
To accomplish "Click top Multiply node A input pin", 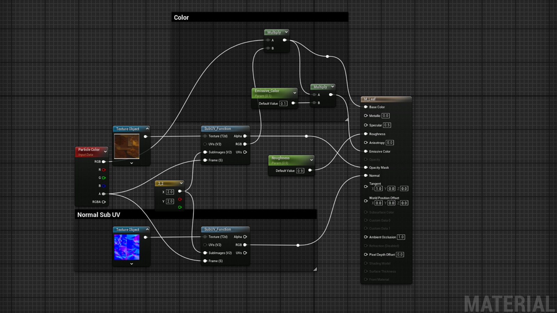I will 268,40.
